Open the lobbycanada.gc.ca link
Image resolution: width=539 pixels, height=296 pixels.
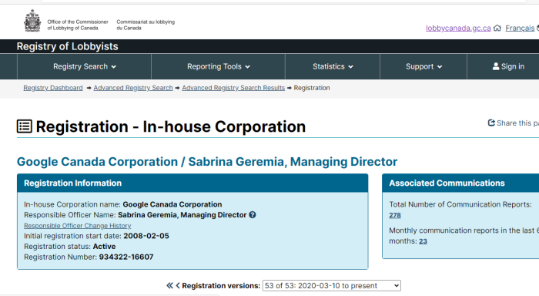click(458, 29)
